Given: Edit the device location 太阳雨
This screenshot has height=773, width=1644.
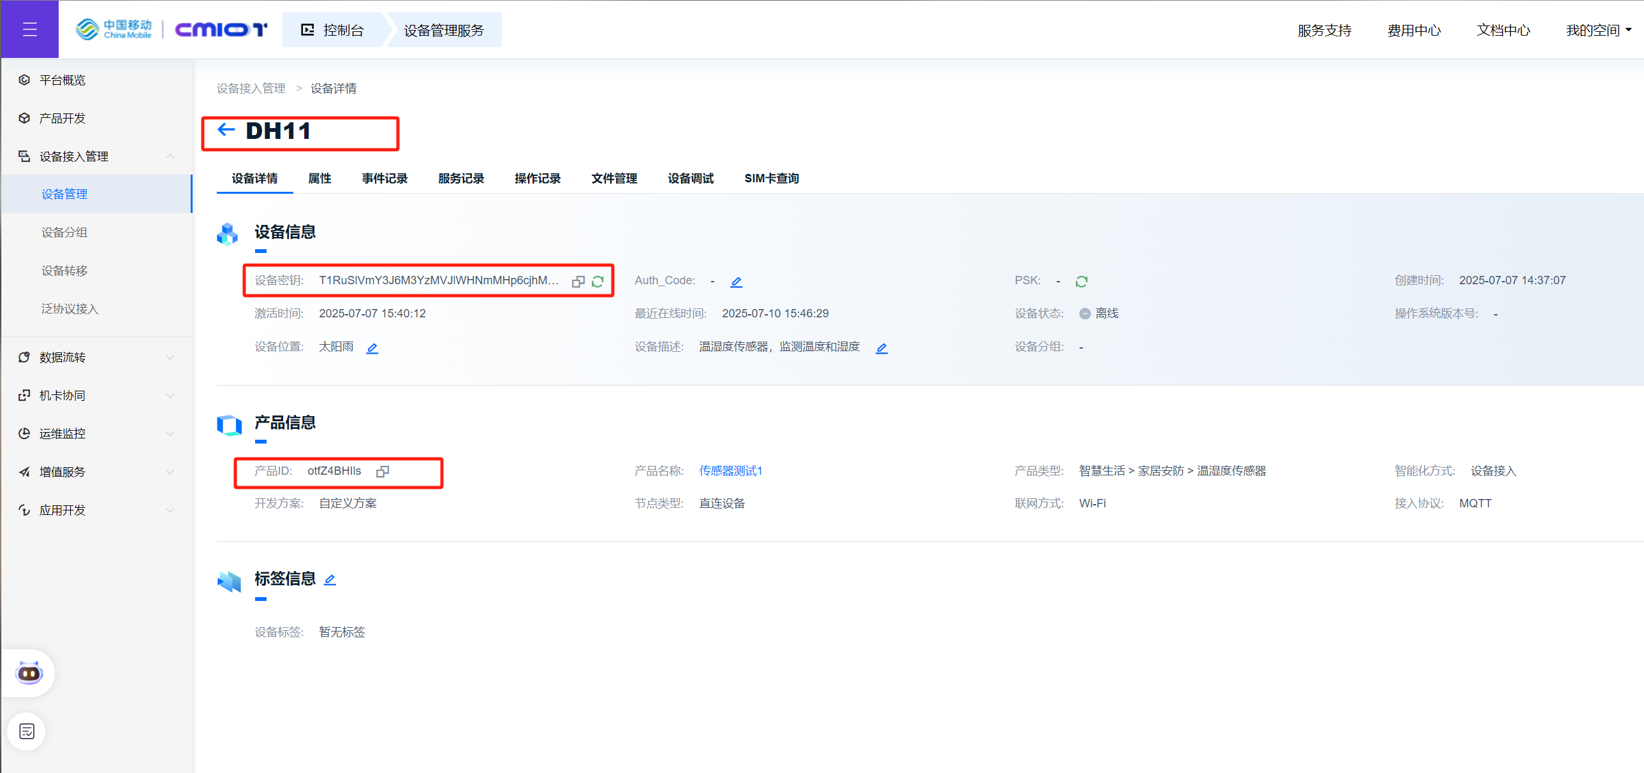Looking at the screenshot, I should click(x=372, y=347).
